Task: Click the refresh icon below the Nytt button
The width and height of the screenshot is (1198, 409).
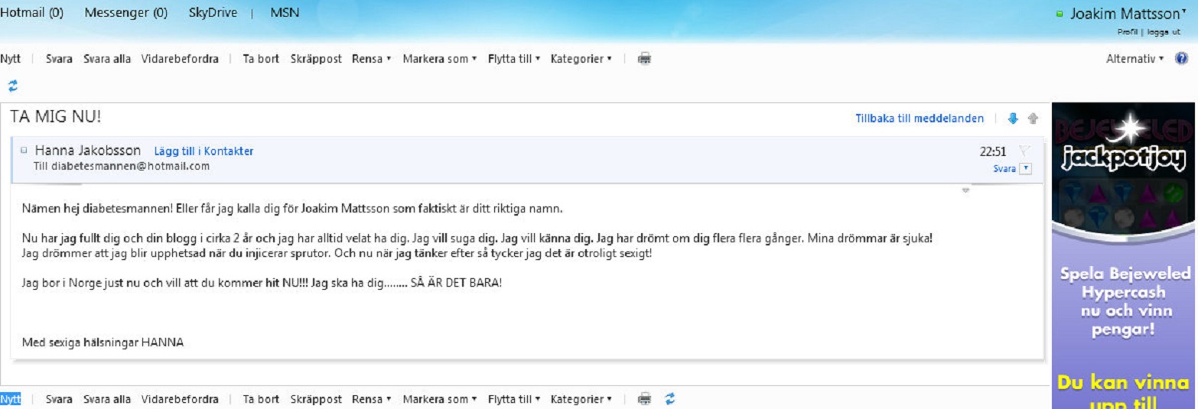Action: point(12,84)
